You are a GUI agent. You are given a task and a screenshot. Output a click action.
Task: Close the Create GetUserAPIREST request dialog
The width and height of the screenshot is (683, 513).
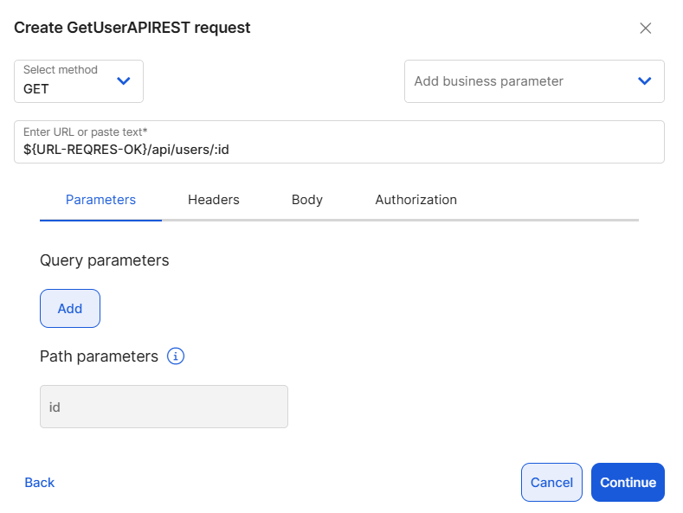click(x=645, y=28)
